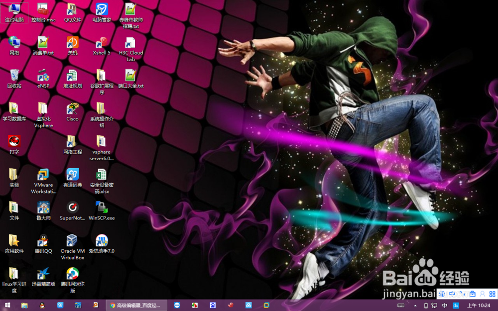Screen dimensions: 498x311
Task: Launch the 爱思助手7.0 shortcut
Action: (102, 244)
